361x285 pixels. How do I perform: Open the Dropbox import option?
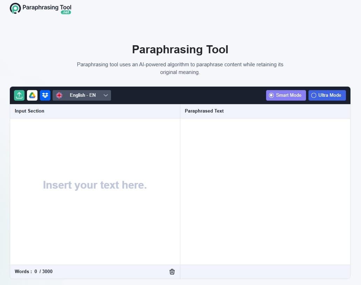45,95
